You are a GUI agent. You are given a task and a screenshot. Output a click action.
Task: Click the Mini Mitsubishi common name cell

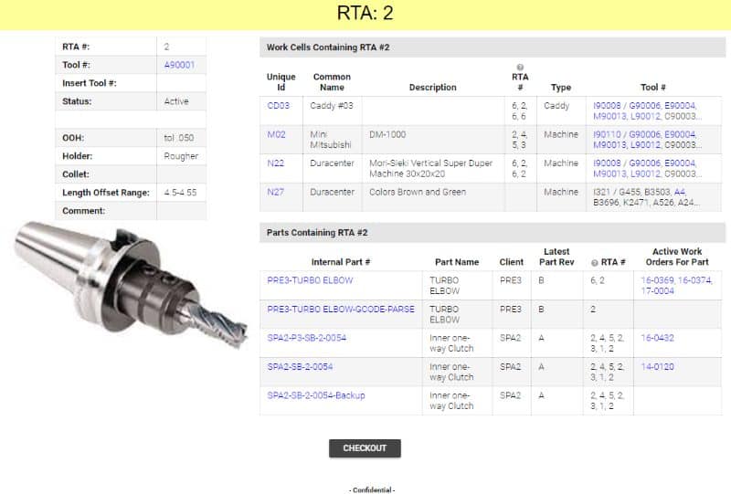click(x=331, y=140)
